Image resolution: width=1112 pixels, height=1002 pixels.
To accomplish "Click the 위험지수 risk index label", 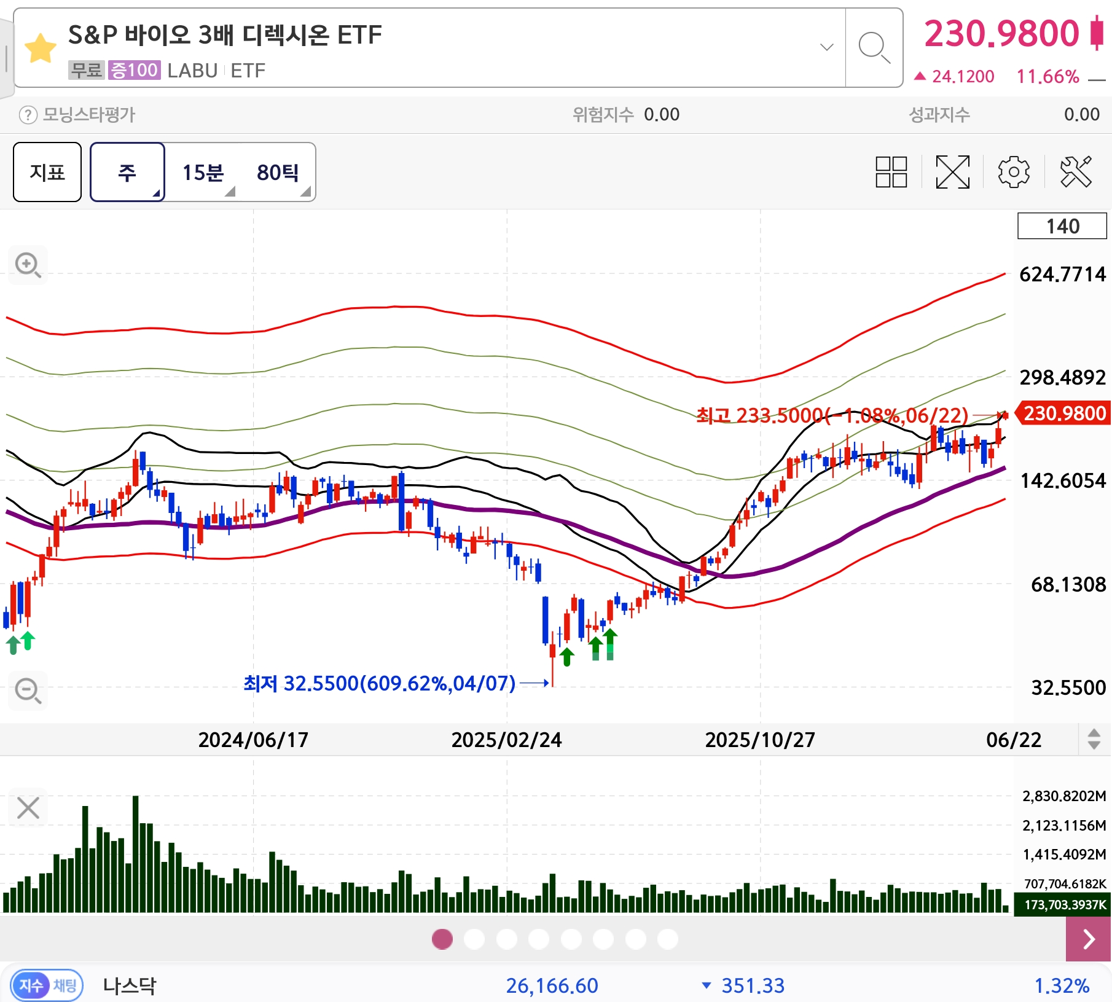I will click(603, 114).
